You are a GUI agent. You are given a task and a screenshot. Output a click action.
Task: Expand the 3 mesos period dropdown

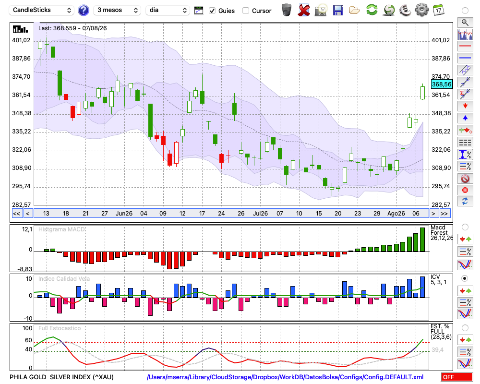click(x=117, y=10)
